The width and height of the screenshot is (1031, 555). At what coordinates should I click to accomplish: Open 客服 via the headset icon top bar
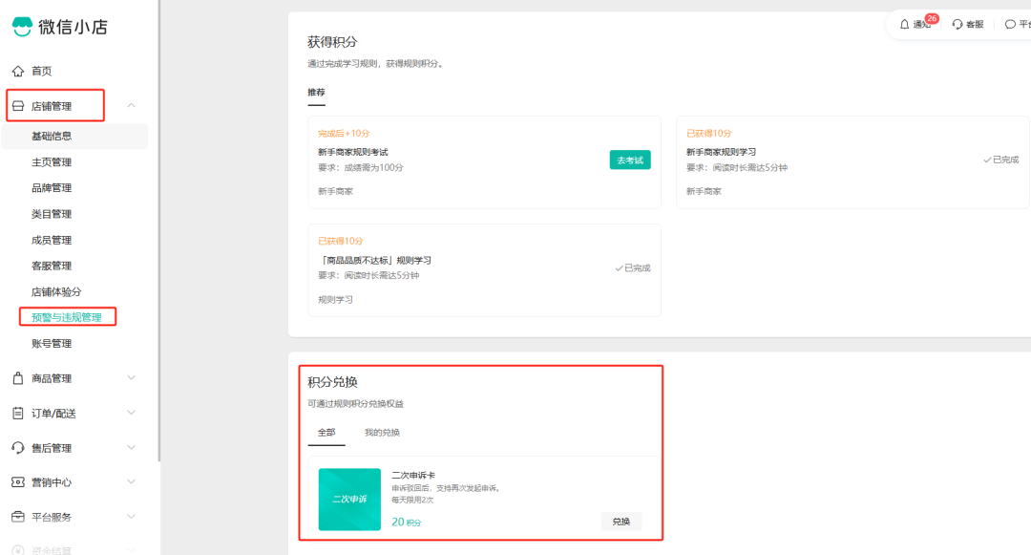click(x=957, y=24)
